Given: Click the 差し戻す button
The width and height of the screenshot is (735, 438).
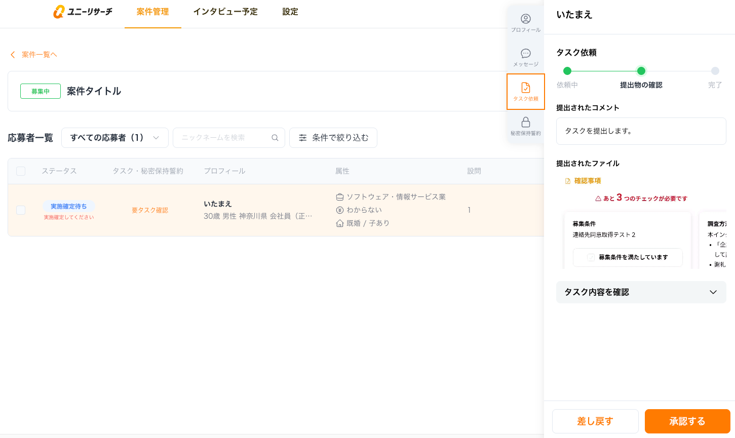Looking at the screenshot, I should tap(595, 421).
